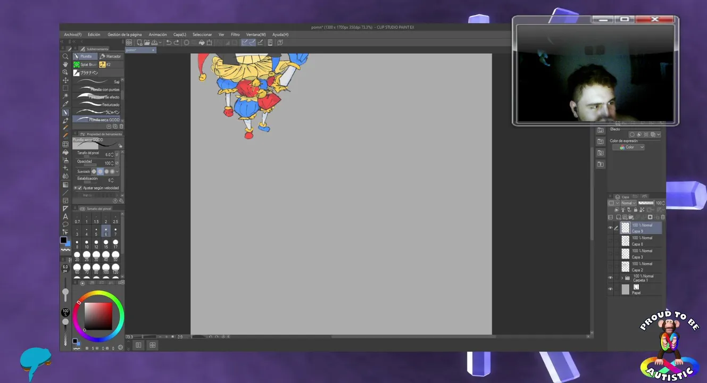Click the Open file icon
Viewport: 707px width, 383px height.
point(147,43)
